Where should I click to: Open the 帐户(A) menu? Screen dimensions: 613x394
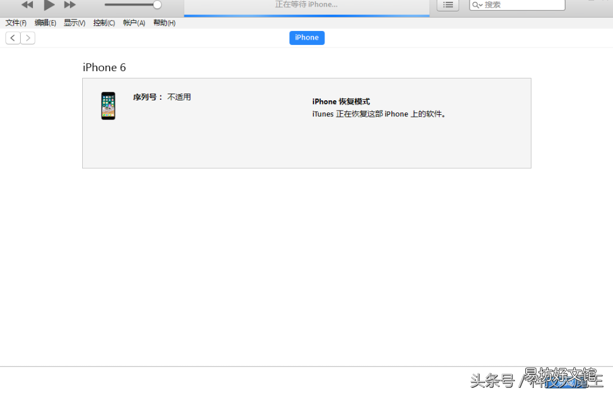click(134, 23)
